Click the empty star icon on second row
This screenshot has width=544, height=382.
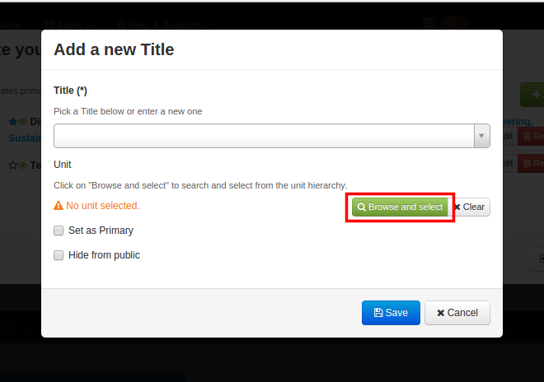pos(13,165)
